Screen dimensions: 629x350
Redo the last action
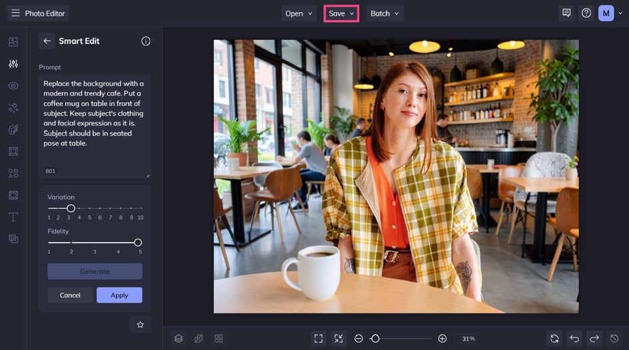tap(594, 339)
